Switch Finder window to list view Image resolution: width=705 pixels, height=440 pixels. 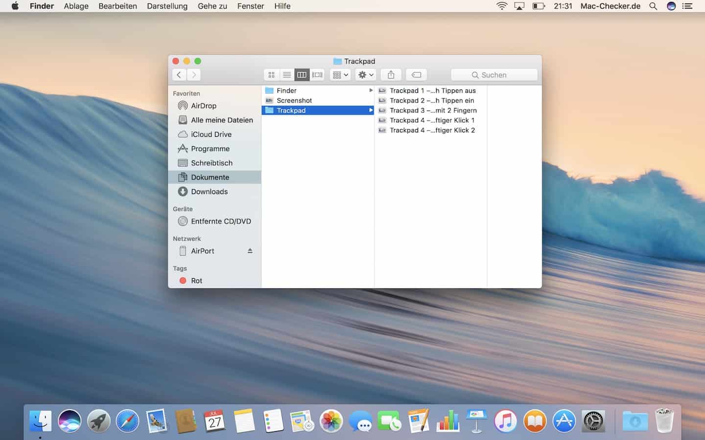287,75
